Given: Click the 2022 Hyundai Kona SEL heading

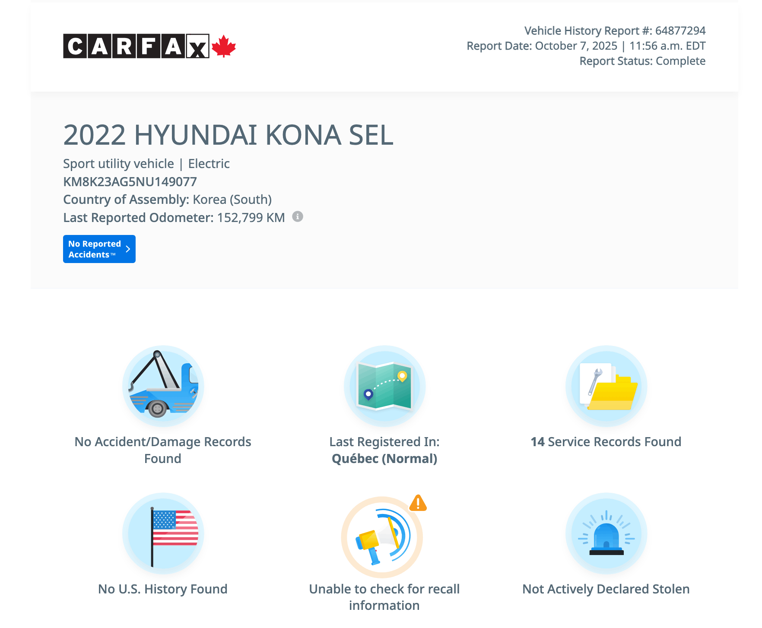Looking at the screenshot, I should pyautogui.click(x=228, y=135).
